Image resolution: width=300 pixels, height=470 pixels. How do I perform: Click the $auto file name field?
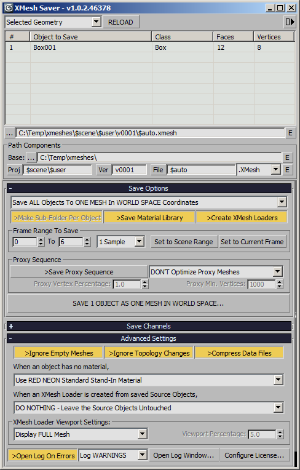(201, 170)
